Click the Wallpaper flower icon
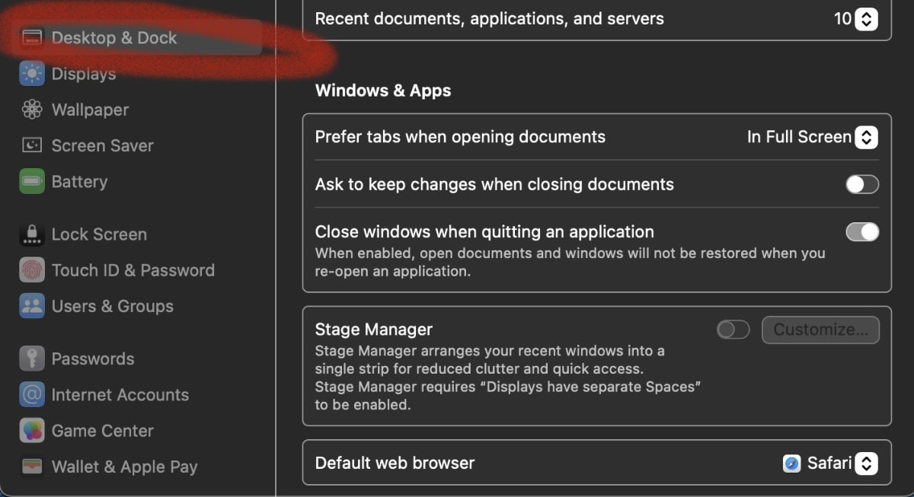 click(x=32, y=110)
